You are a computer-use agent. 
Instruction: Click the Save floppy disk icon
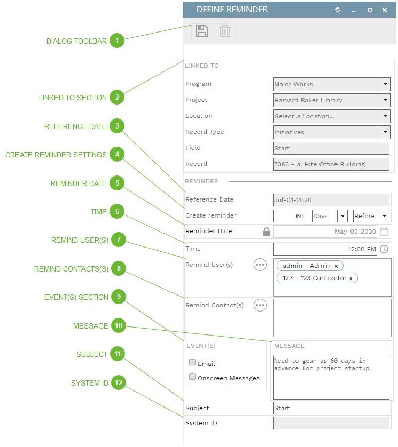click(201, 31)
